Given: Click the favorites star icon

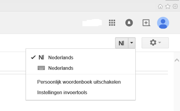Looking at the screenshot, I should [x=168, y=6].
